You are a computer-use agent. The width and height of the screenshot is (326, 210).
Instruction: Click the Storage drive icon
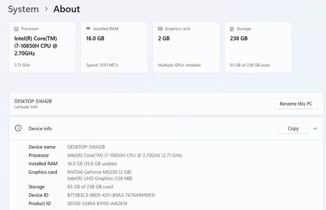pos(232,29)
